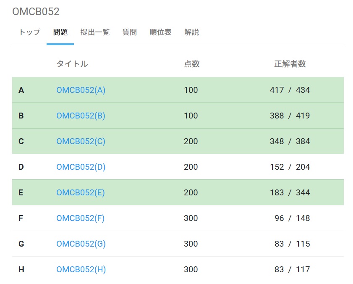This screenshot has width=353, height=284.
Task: Click the 点数 column header
Action: pyautogui.click(x=192, y=64)
